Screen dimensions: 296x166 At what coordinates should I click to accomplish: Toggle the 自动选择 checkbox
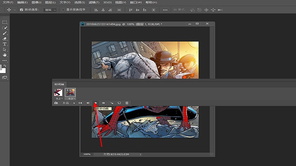point(21,10)
